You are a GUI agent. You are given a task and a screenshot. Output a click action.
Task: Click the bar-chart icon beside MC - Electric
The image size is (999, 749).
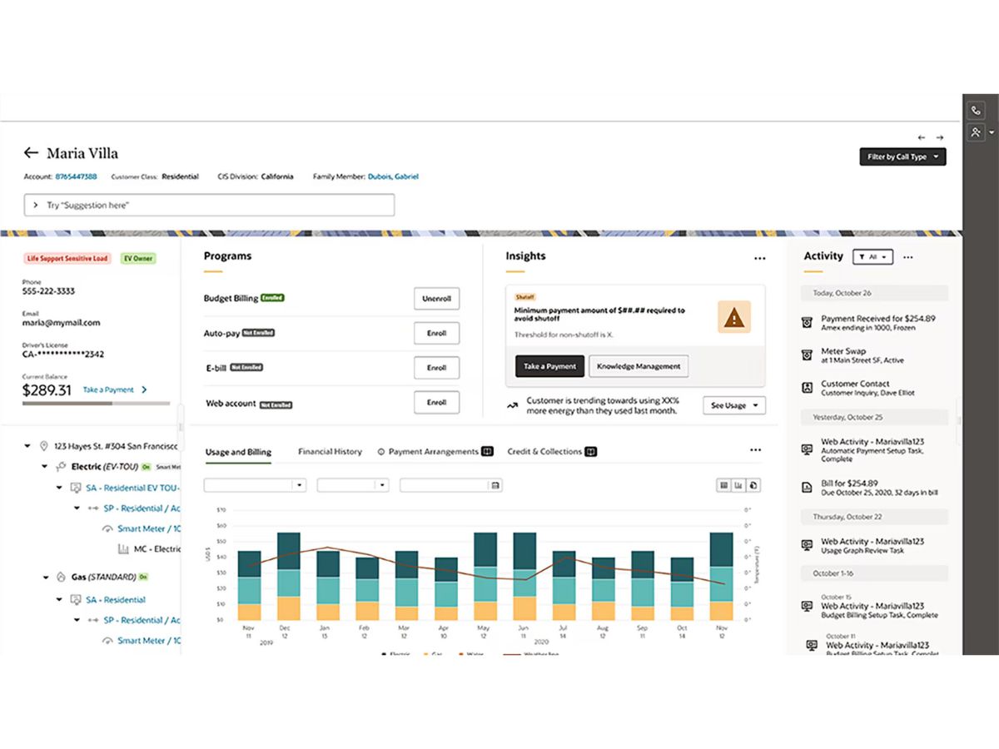pos(123,549)
